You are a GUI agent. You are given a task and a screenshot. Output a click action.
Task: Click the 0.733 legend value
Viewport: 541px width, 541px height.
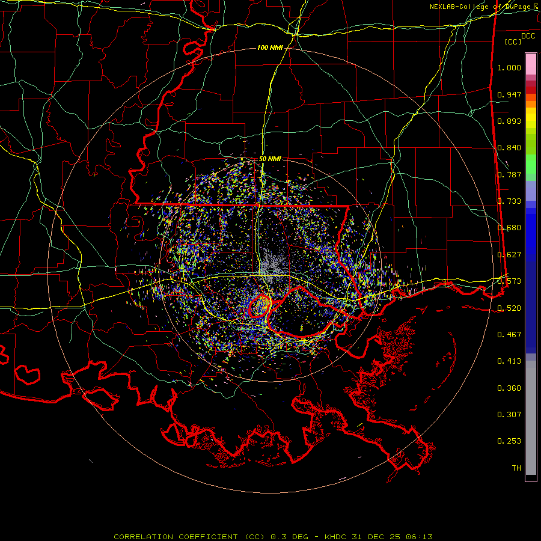(x=509, y=201)
